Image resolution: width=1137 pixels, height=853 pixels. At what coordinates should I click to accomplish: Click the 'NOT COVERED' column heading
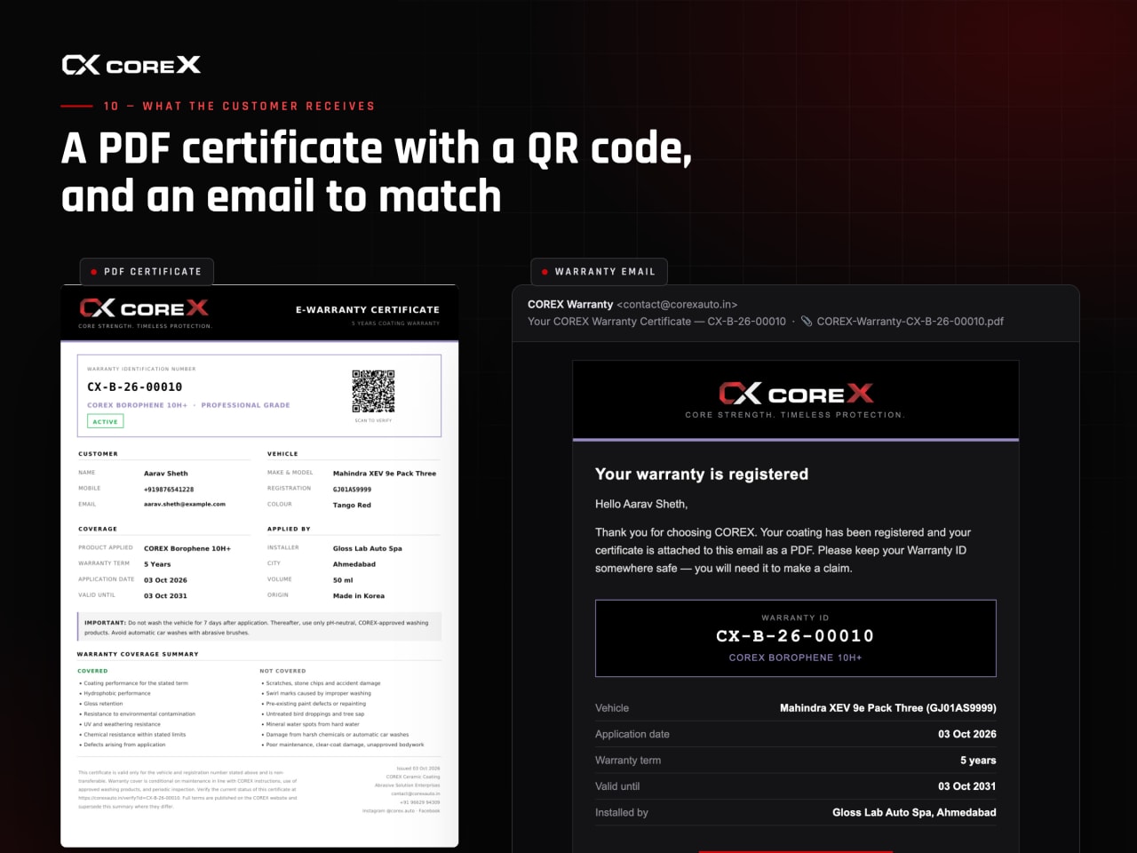282,671
